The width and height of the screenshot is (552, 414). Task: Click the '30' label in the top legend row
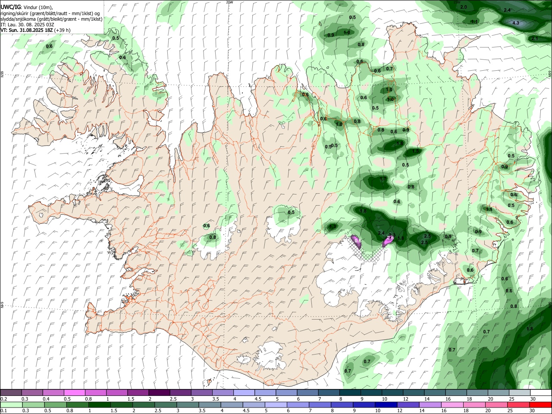click(533, 399)
